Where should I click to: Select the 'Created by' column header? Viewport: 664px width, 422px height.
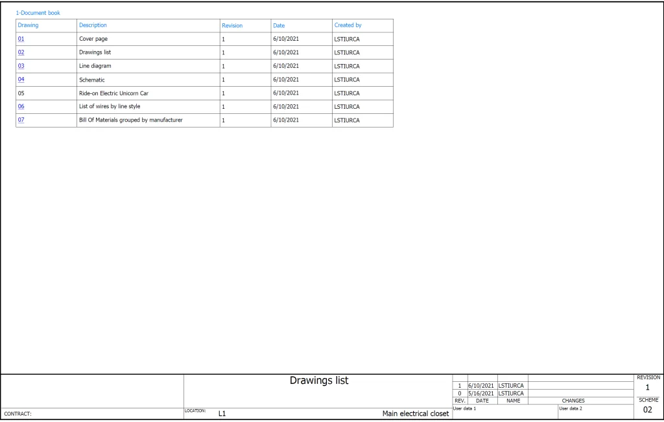[348, 25]
